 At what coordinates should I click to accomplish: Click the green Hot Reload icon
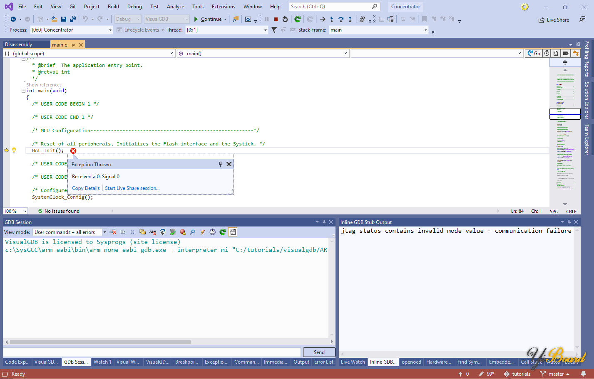(x=298, y=19)
